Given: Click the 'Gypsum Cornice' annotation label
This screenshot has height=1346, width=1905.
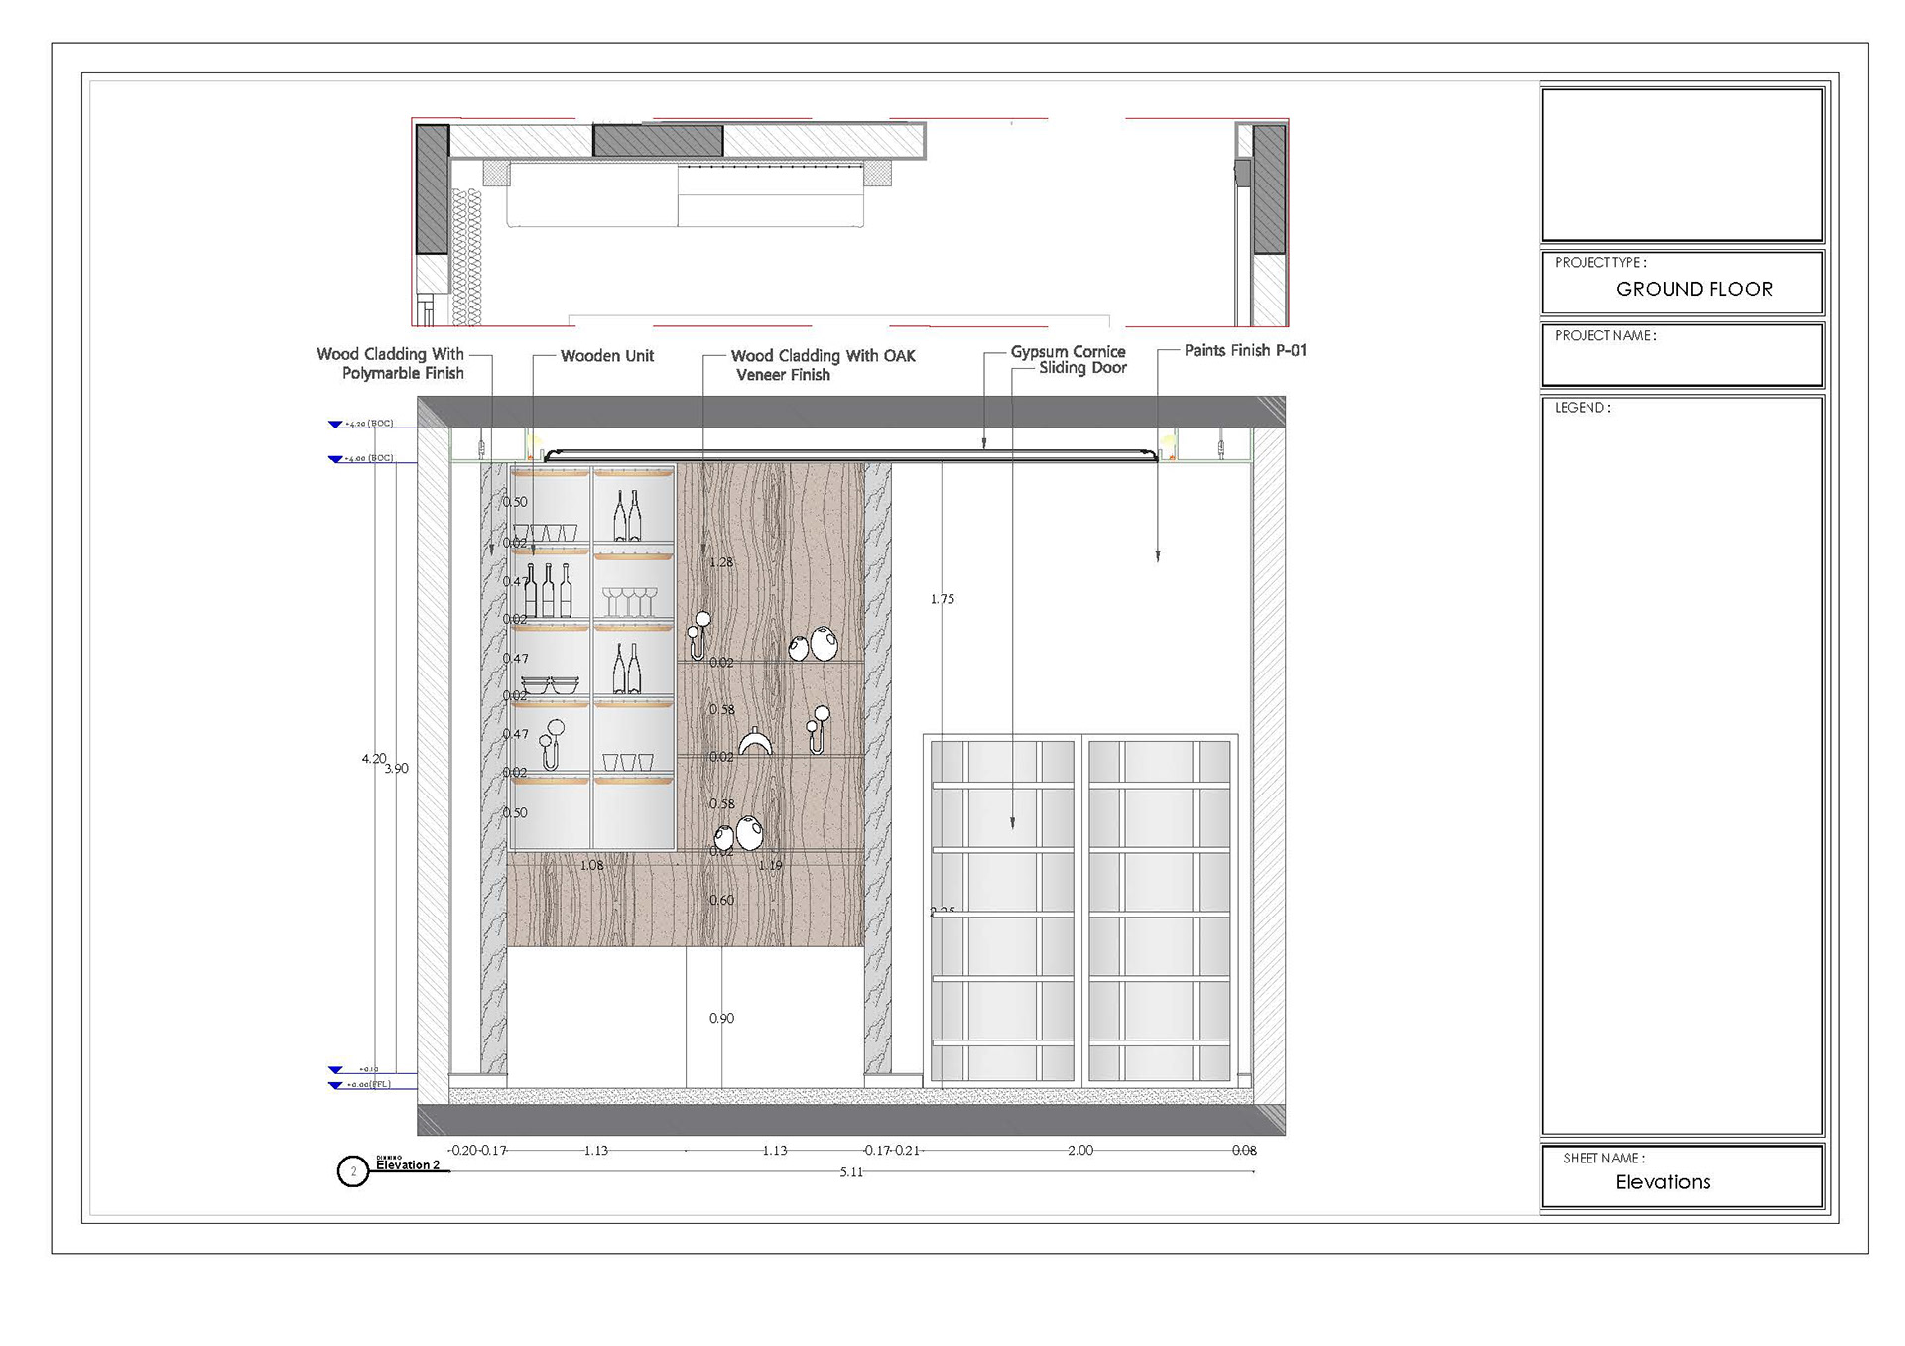Looking at the screenshot, I should click(x=1068, y=351).
